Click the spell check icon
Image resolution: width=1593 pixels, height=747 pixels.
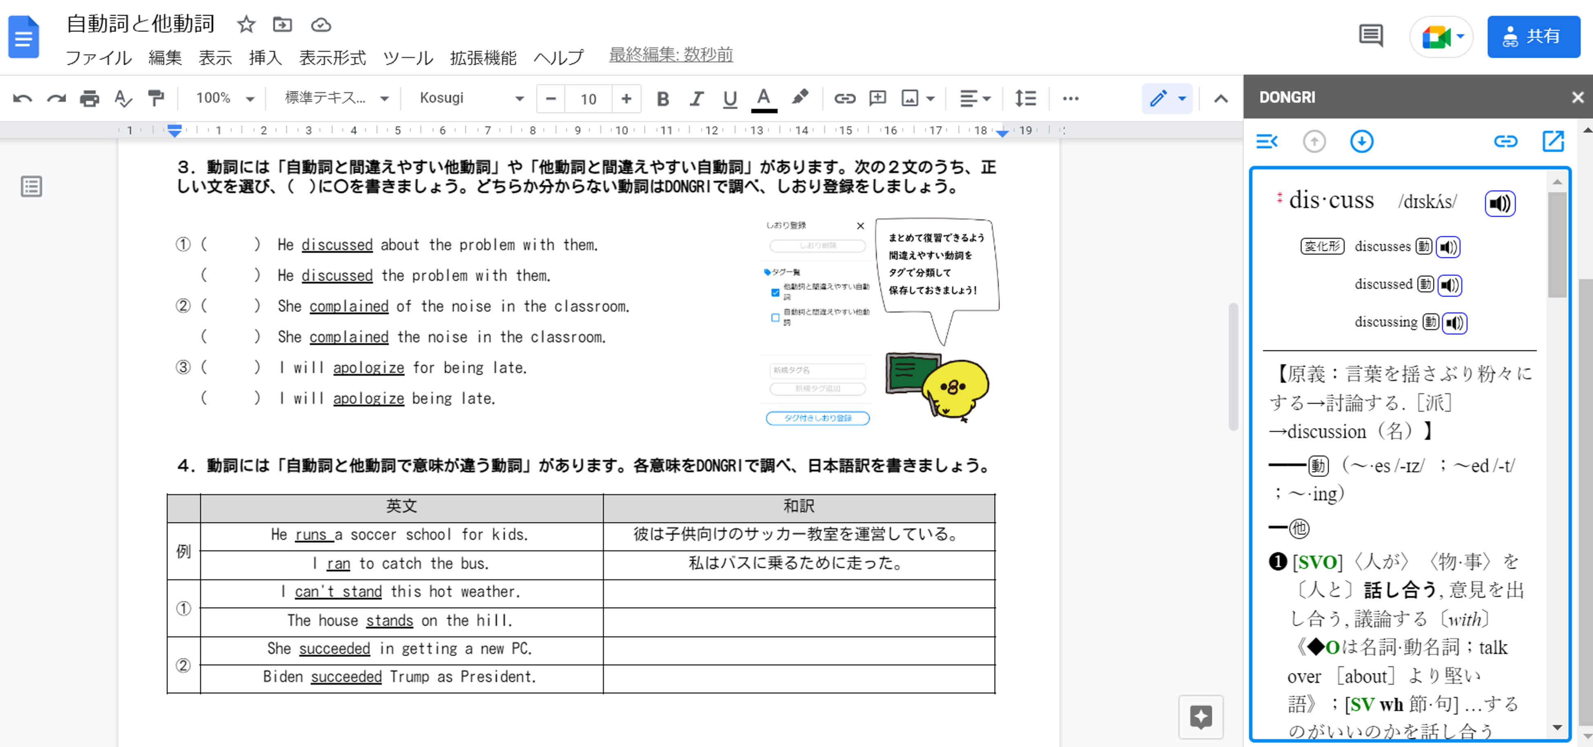tap(123, 98)
